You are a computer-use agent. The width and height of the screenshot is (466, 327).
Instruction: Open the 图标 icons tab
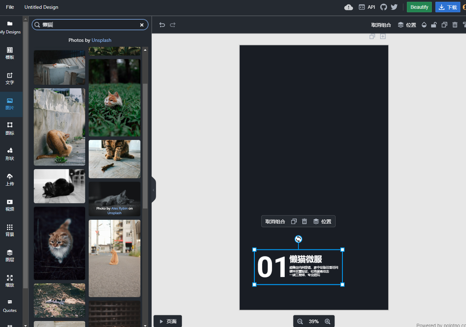click(x=10, y=129)
